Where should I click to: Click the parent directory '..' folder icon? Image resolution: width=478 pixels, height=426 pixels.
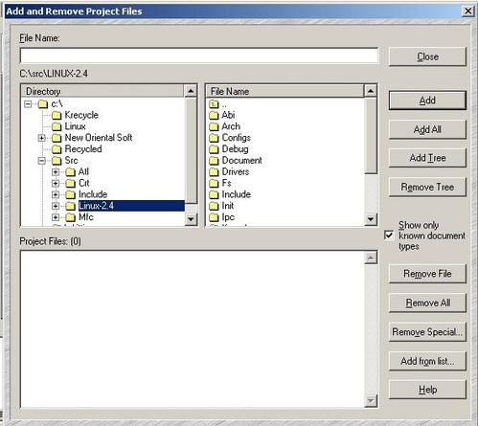214,104
